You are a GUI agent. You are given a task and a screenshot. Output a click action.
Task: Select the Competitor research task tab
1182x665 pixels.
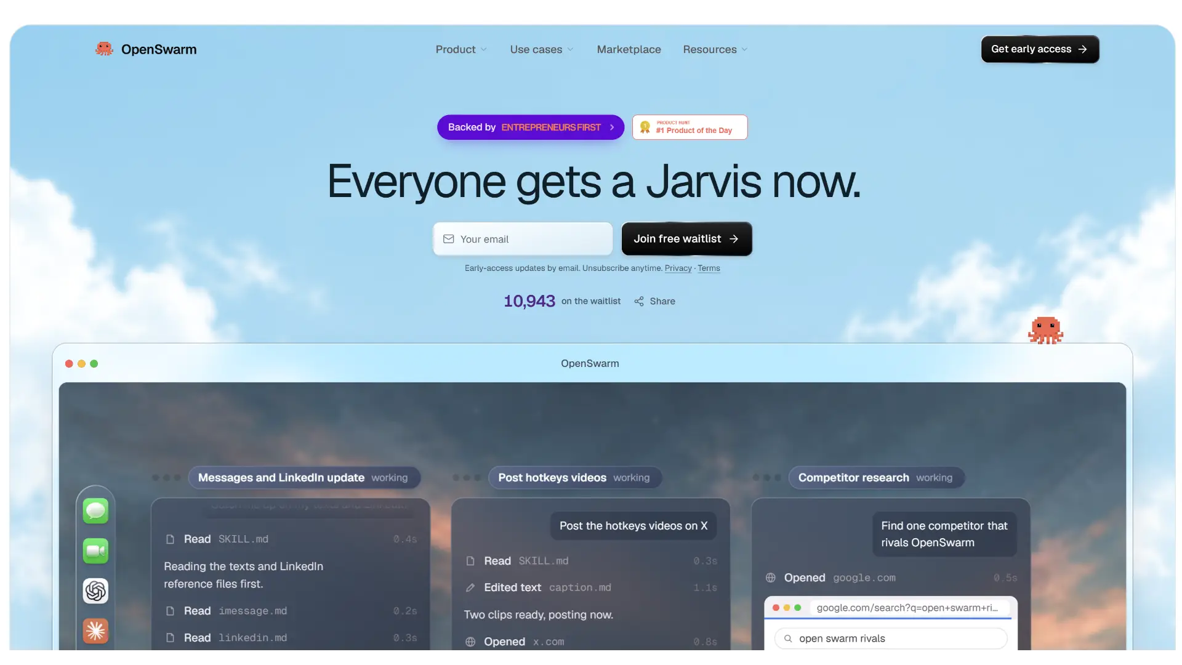[x=876, y=478]
